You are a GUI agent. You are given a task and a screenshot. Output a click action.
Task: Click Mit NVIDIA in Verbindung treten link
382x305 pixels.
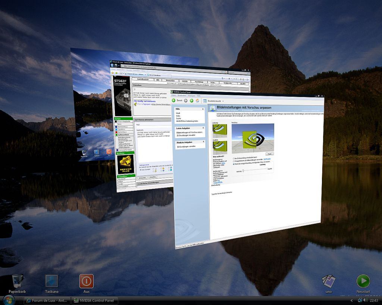pyautogui.click(x=187, y=121)
